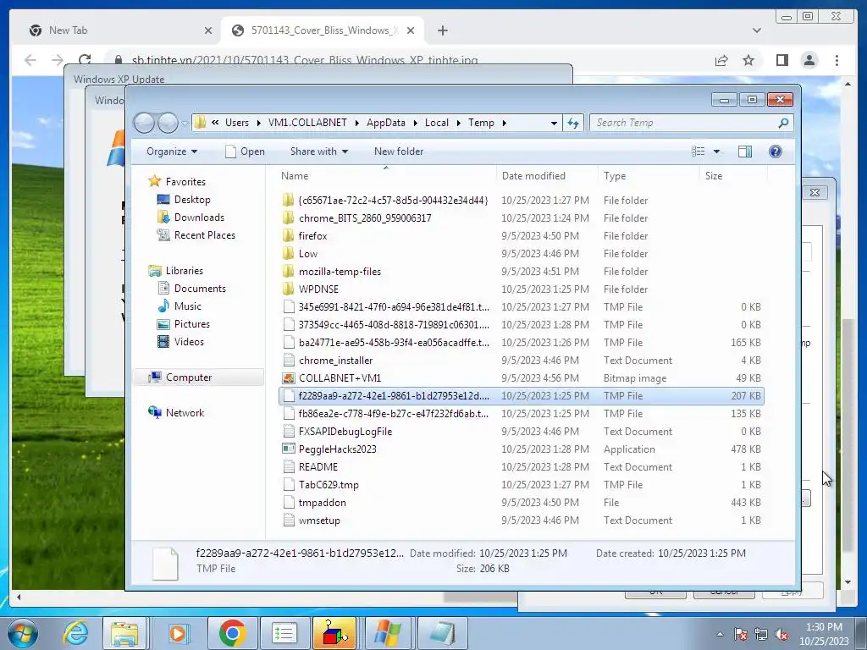Expand the arrow after Temp breadcrumb
Viewport: 867px width, 650px height.
pos(504,123)
